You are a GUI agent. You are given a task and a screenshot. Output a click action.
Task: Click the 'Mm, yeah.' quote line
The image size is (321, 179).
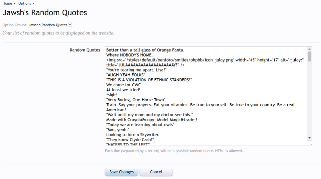[118, 130]
